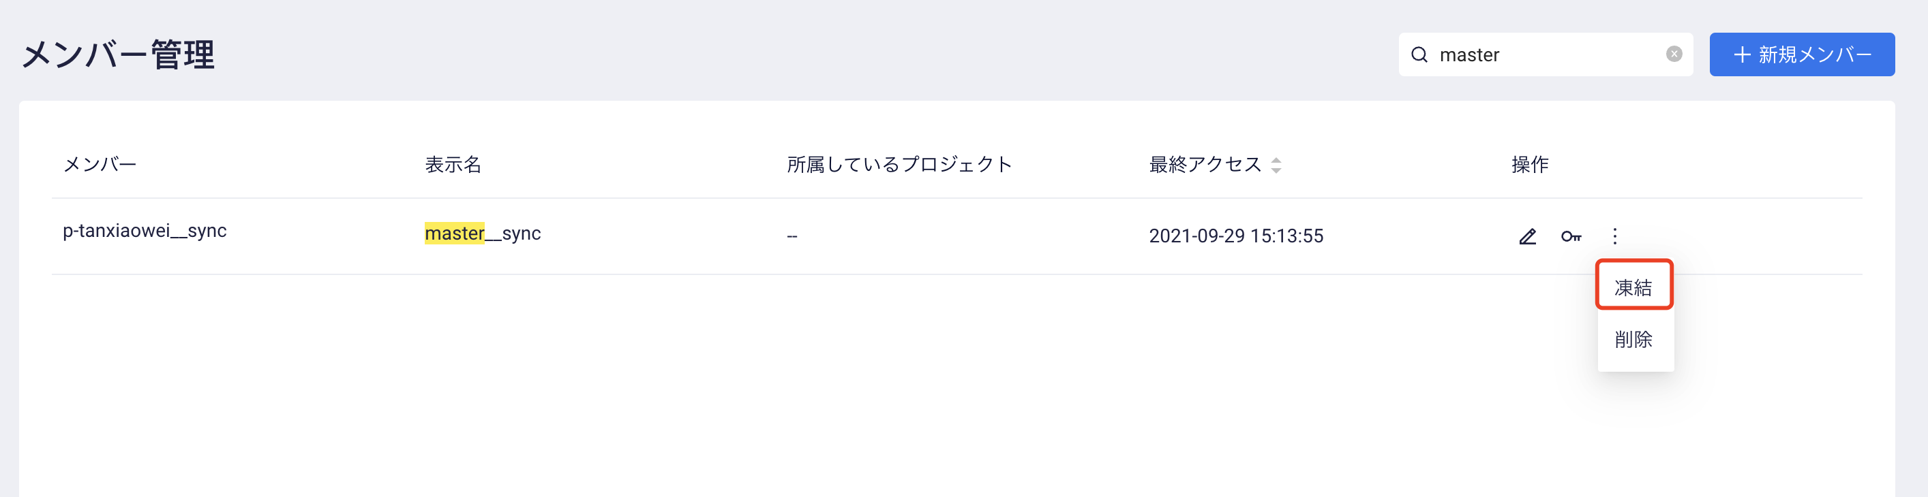The height and width of the screenshot is (497, 1928).
Task: Click the 最終アクセス column header
Action: point(1205,165)
